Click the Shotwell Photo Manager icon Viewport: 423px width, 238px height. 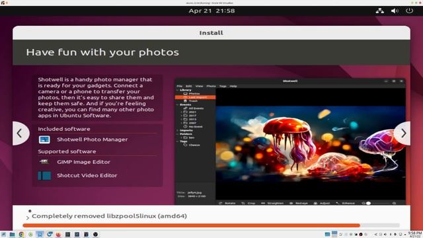(x=44, y=139)
